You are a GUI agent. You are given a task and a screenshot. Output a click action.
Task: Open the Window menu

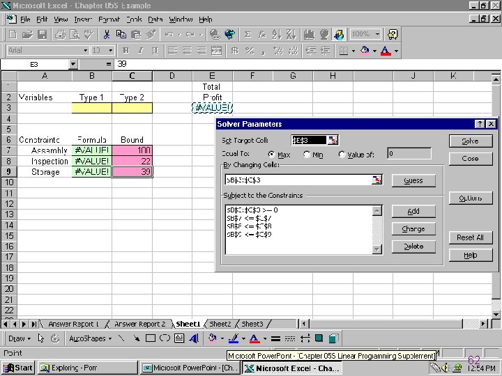(181, 19)
